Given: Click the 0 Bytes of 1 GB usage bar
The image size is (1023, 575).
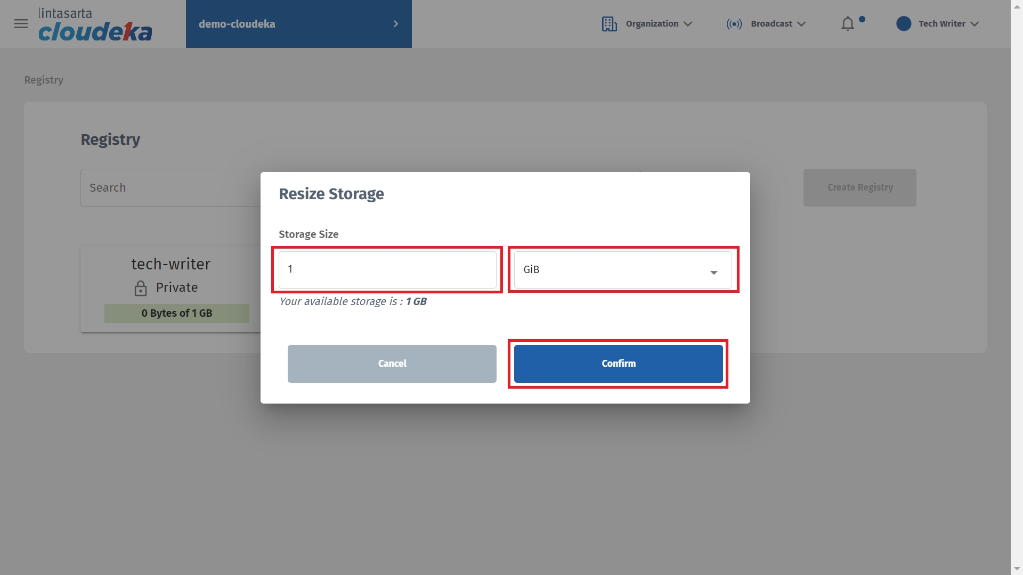Looking at the screenshot, I should pyautogui.click(x=176, y=314).
